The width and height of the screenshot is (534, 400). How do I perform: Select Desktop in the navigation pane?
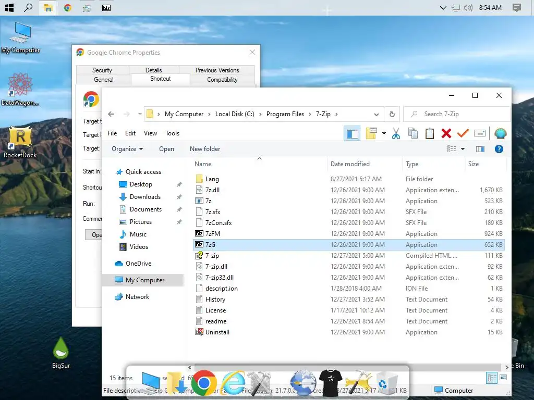coord(141,184)
